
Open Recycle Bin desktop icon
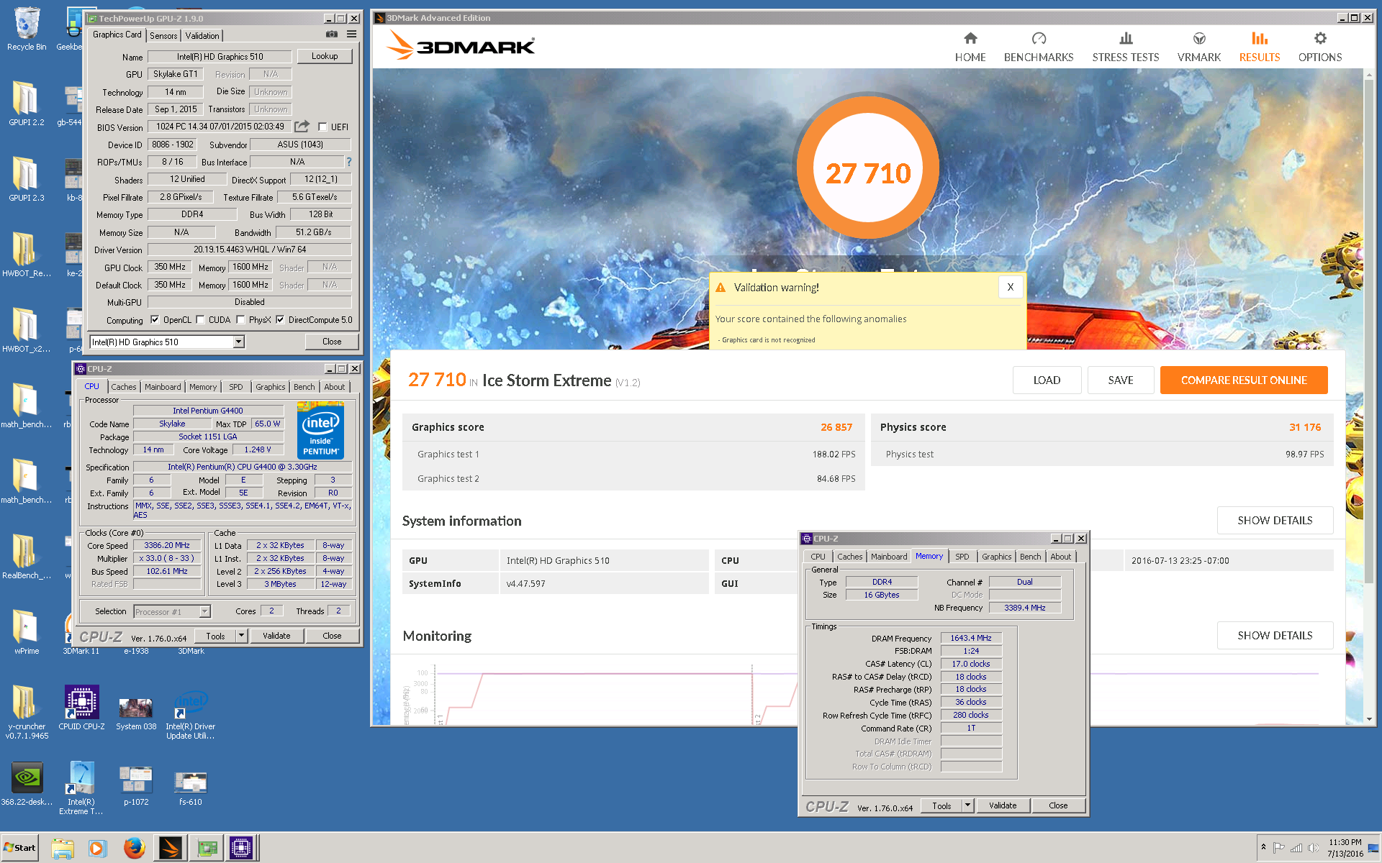point(27,29)
